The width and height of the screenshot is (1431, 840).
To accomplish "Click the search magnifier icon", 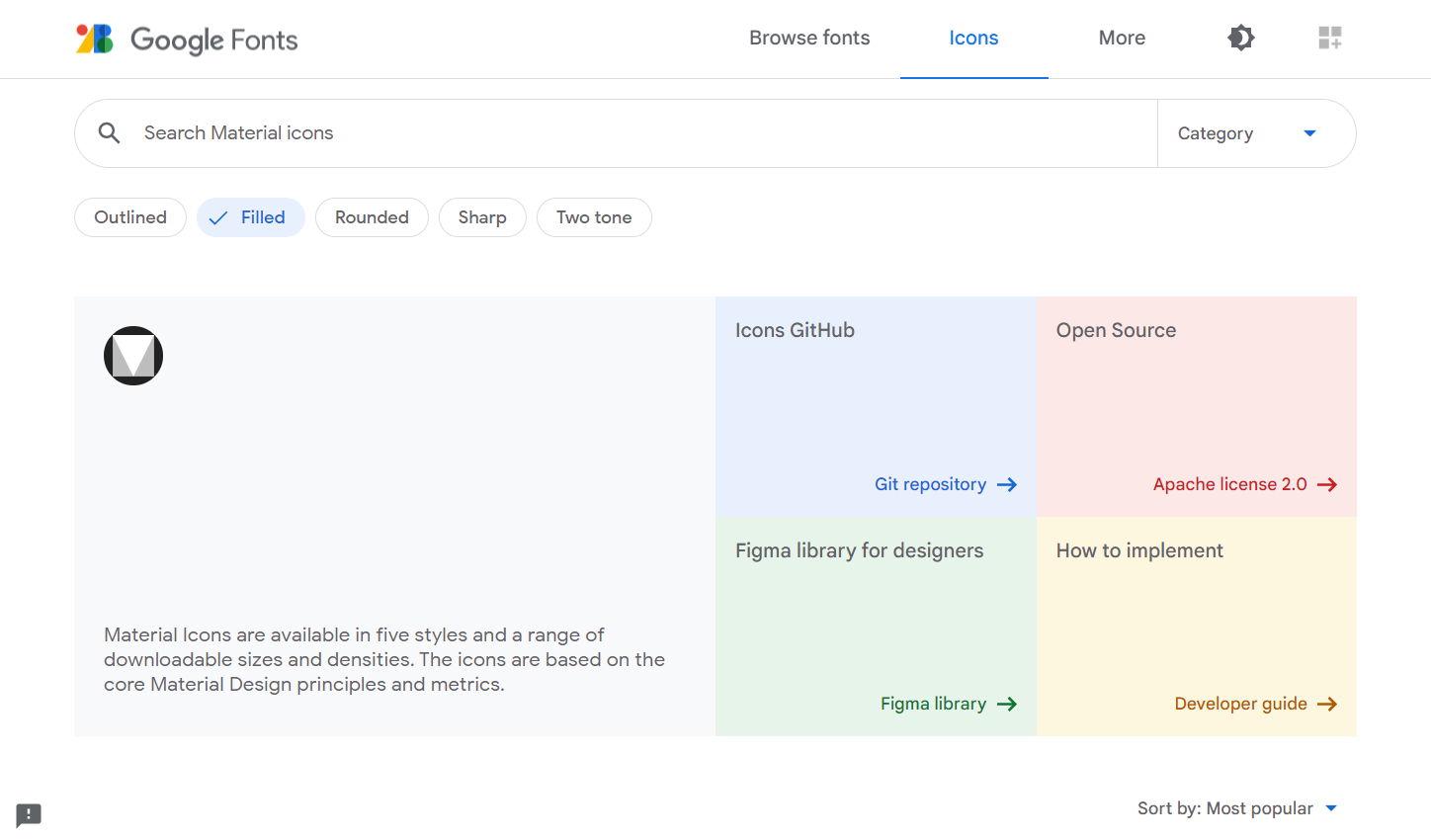I will 110,133.
